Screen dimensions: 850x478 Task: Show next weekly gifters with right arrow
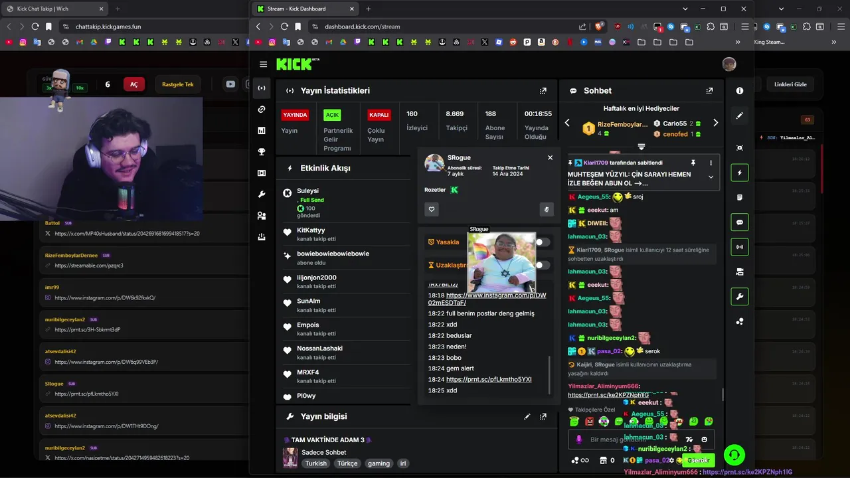pos(715,123)
